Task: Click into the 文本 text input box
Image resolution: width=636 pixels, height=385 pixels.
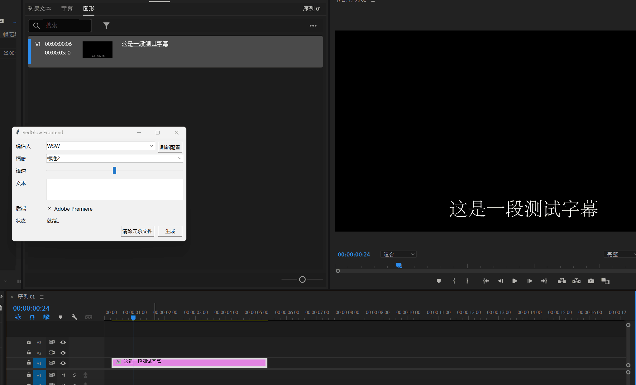Action: 114,189
